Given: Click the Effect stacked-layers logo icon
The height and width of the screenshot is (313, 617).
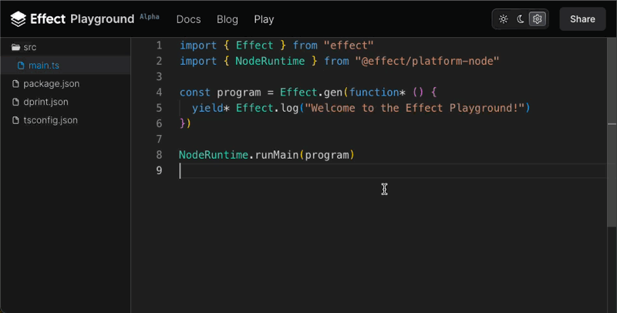Looking at the screenshot, I should [x=18, y=19].
